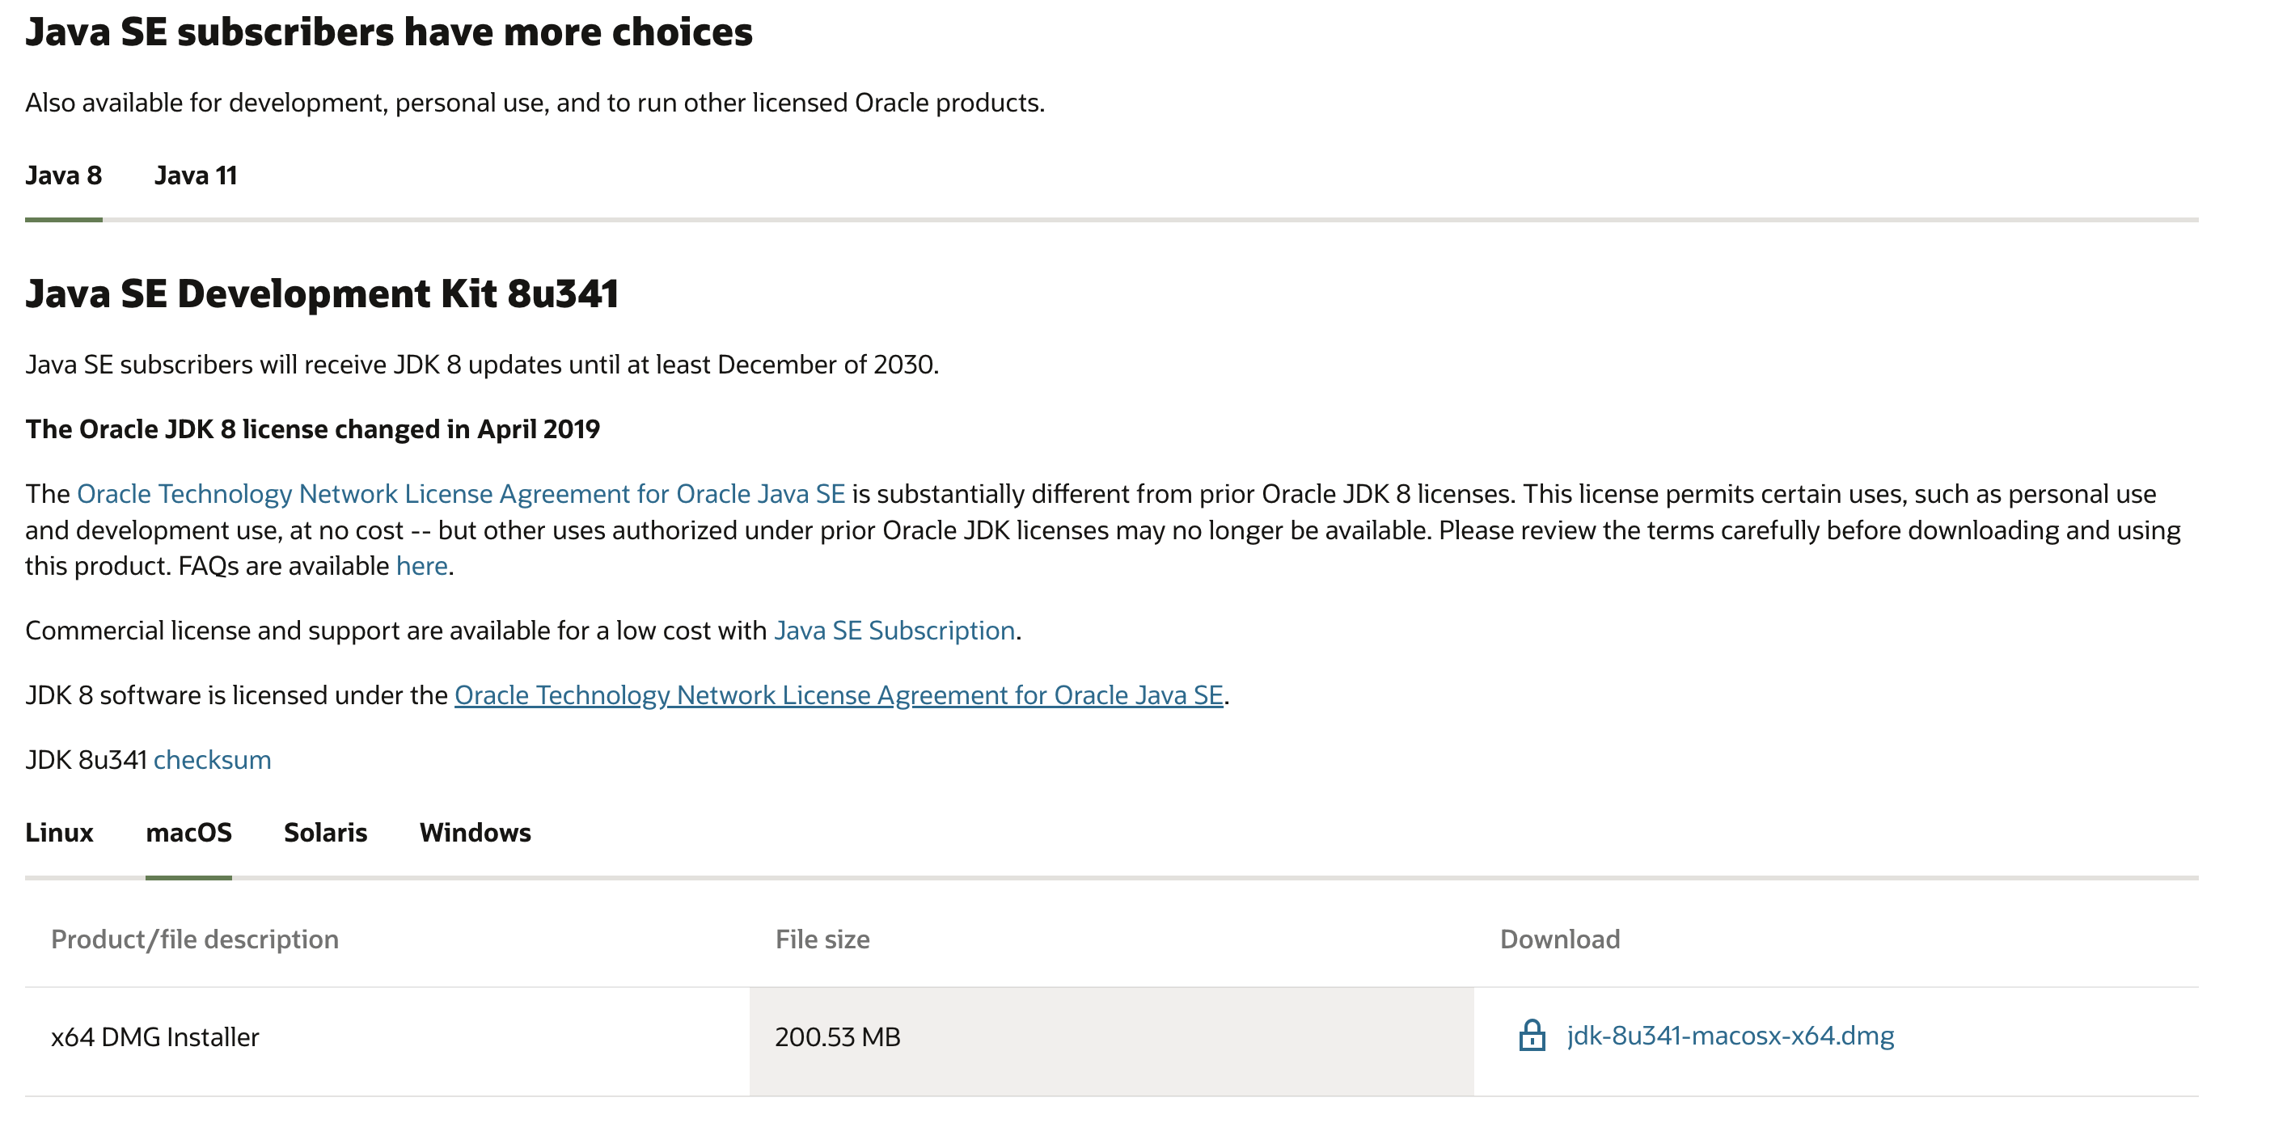Open the Java SE Subscription link
The image size is (2287, 1127).
pyautogui.click(x=895, y=630)
